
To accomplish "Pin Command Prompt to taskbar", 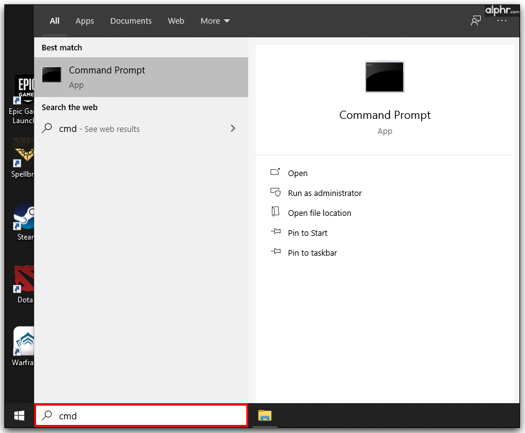I will pyautogui.click(x=312, y=253).
